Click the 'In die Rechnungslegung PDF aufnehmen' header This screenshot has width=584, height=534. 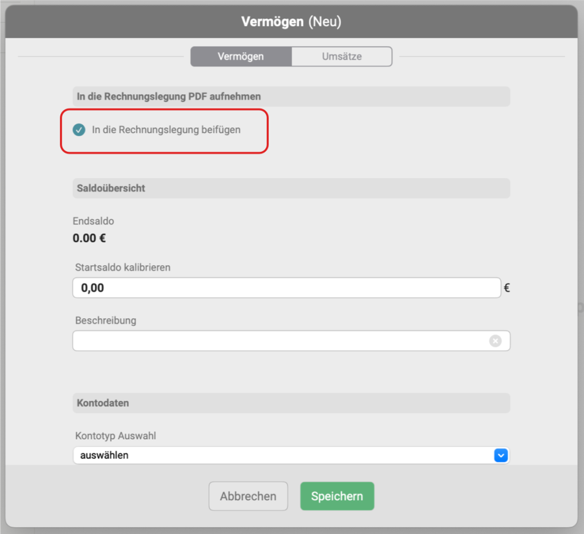pyautogui.click(x=169, y=96)
